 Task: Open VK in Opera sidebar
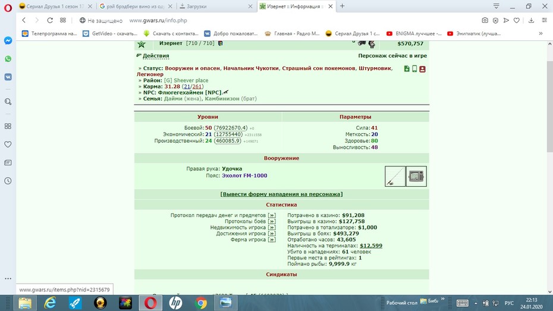(x=8, y=77)
